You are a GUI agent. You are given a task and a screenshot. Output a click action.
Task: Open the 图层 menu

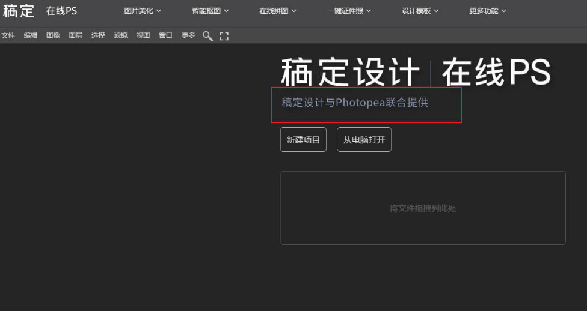tap(75, 35)
